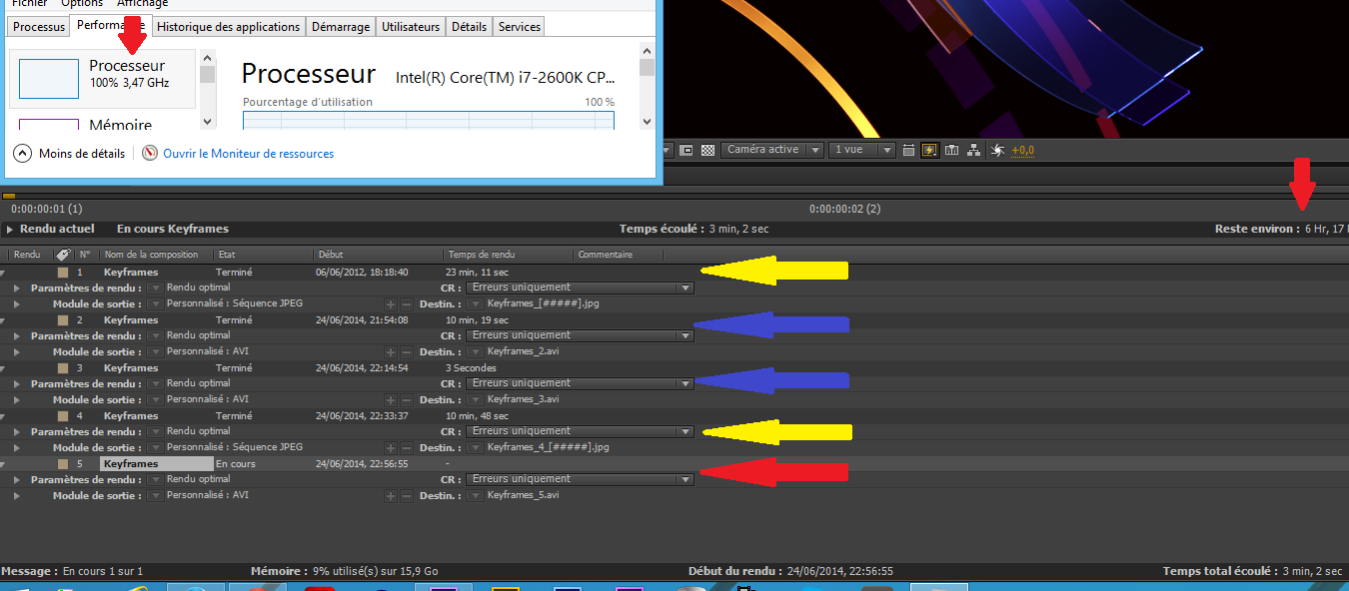Click the reset exposure aperture icon

(997, 150)
